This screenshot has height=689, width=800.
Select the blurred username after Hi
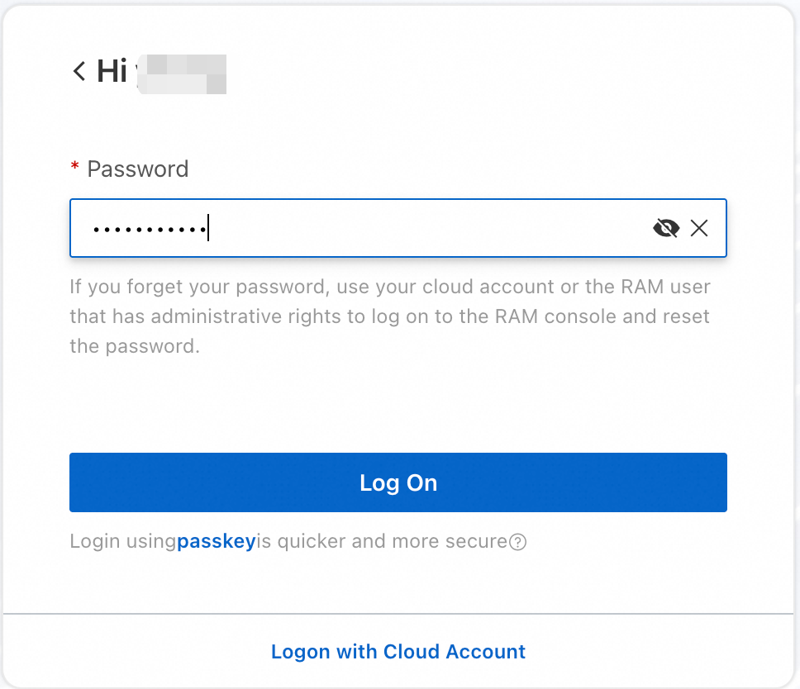[x=182, y=73]
